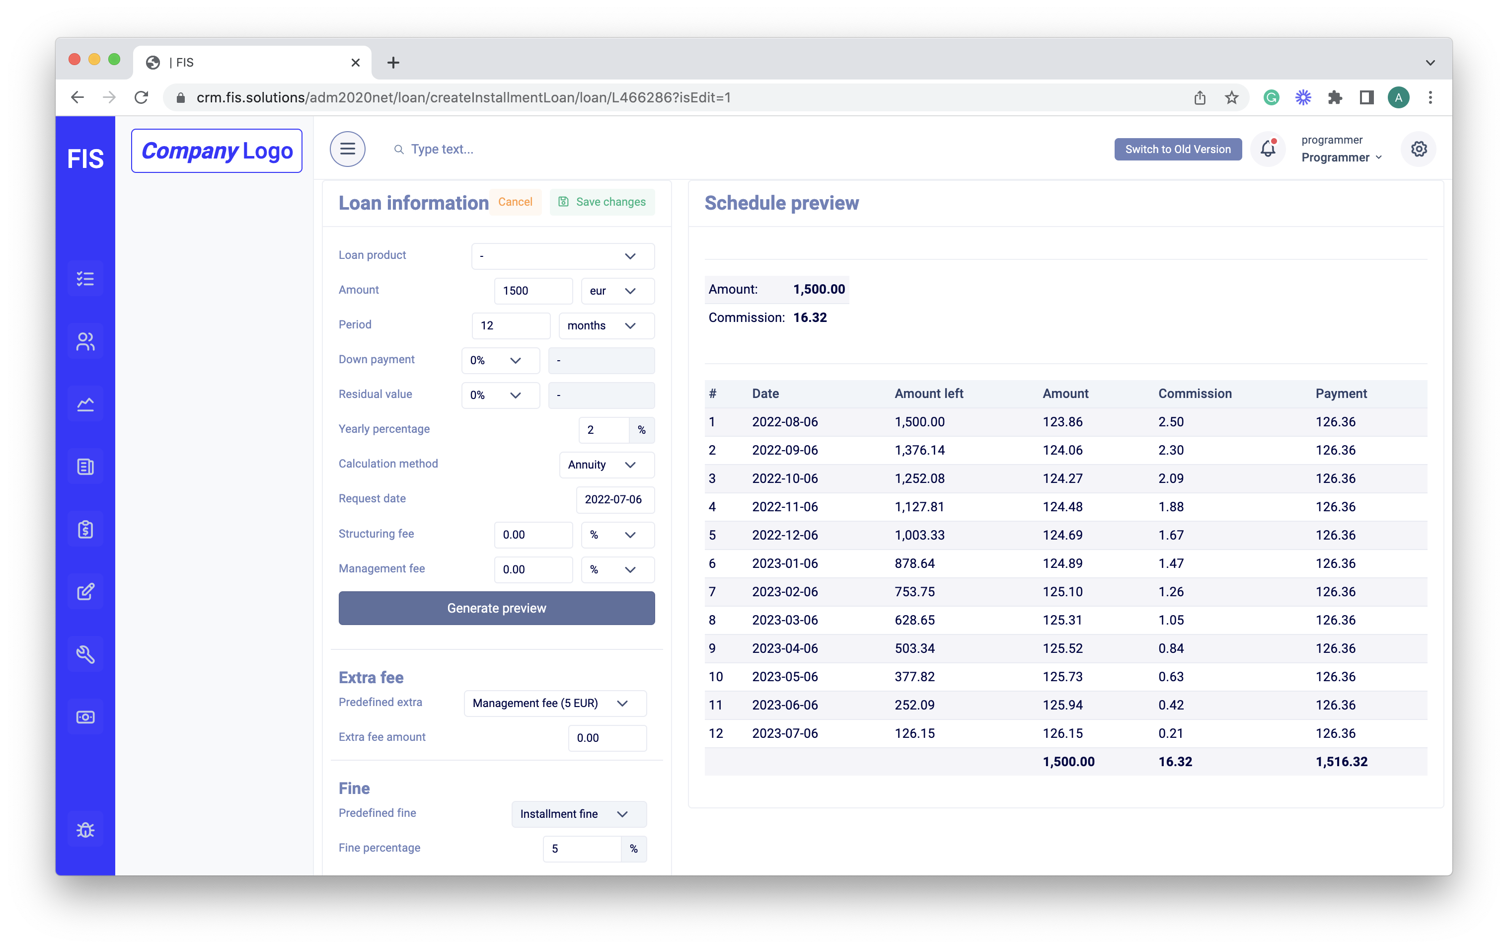Expand the Programmer account menu

tap(1340, 157)
